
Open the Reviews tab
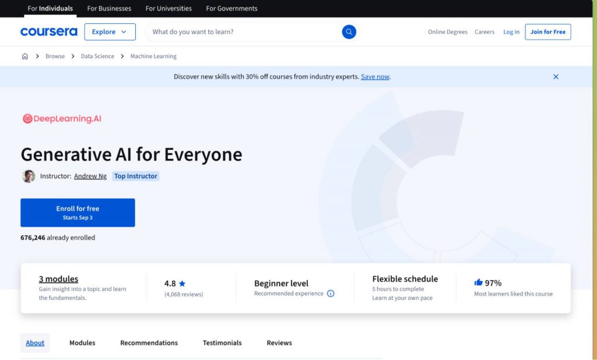pyautogui.click(x=279, y=343)
